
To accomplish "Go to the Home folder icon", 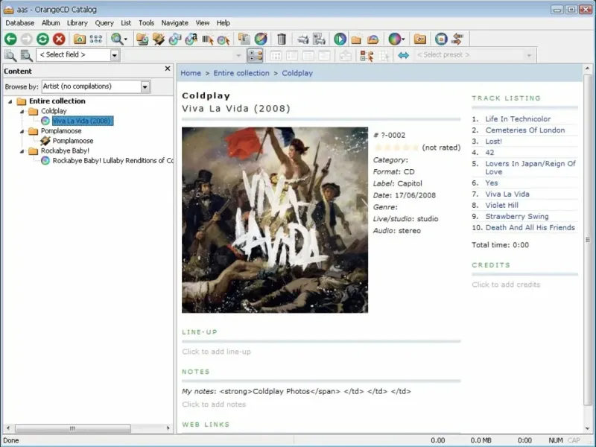I will coord(80,39).
